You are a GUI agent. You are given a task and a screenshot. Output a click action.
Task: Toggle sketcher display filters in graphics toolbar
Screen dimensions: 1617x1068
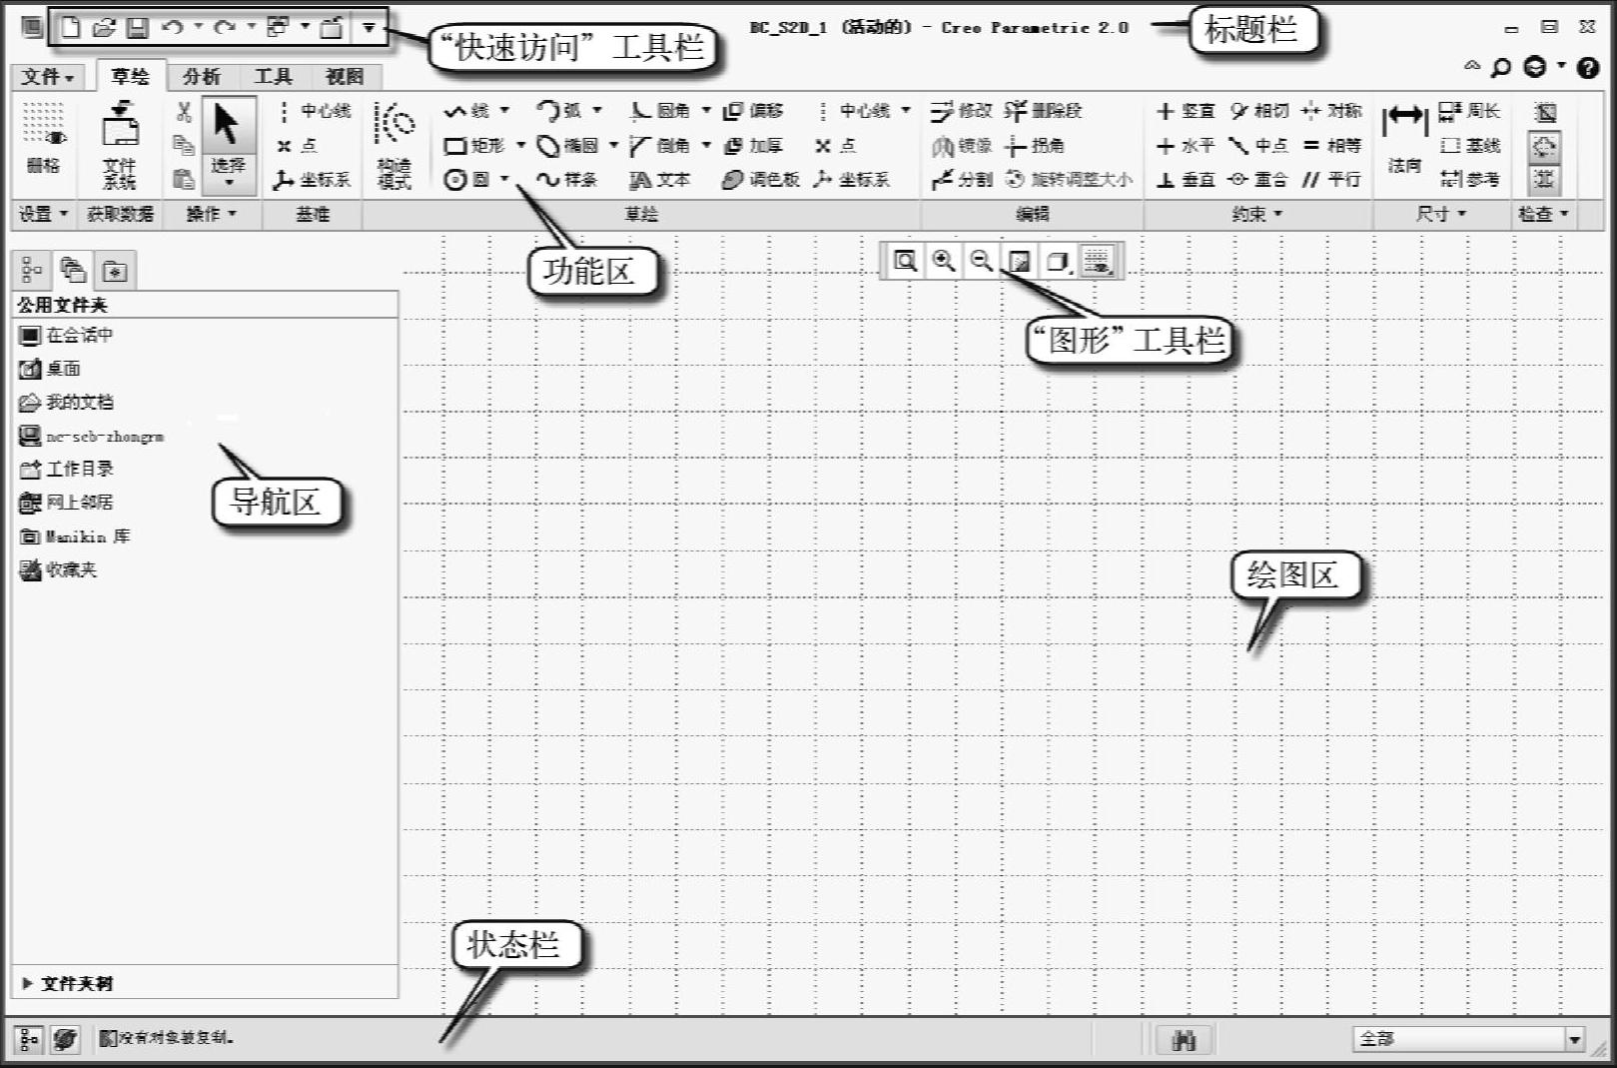(x=1098, y=262)
